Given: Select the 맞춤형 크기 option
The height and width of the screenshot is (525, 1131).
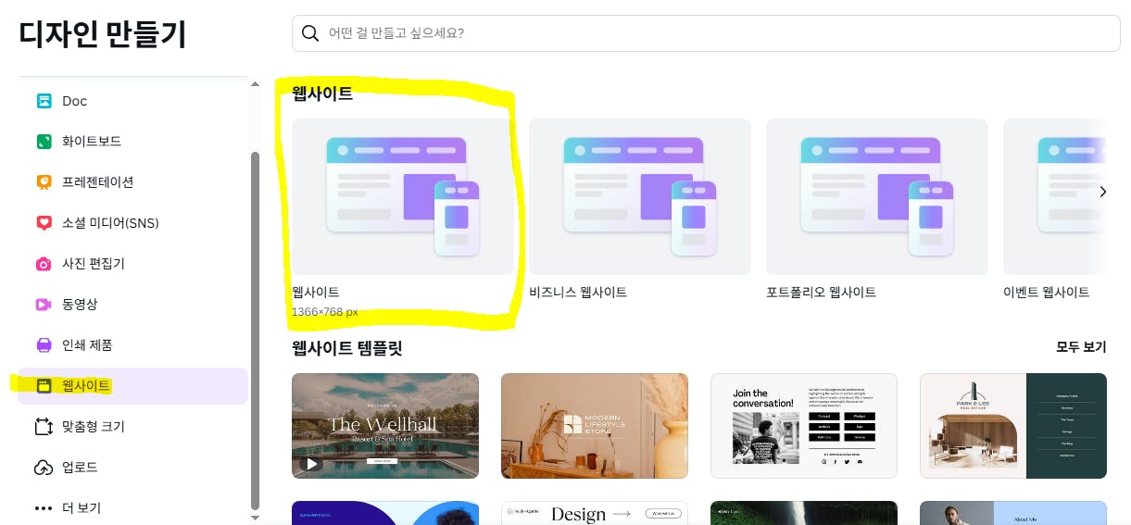Looking at the screenshot, I should click(x=132, y=427).
